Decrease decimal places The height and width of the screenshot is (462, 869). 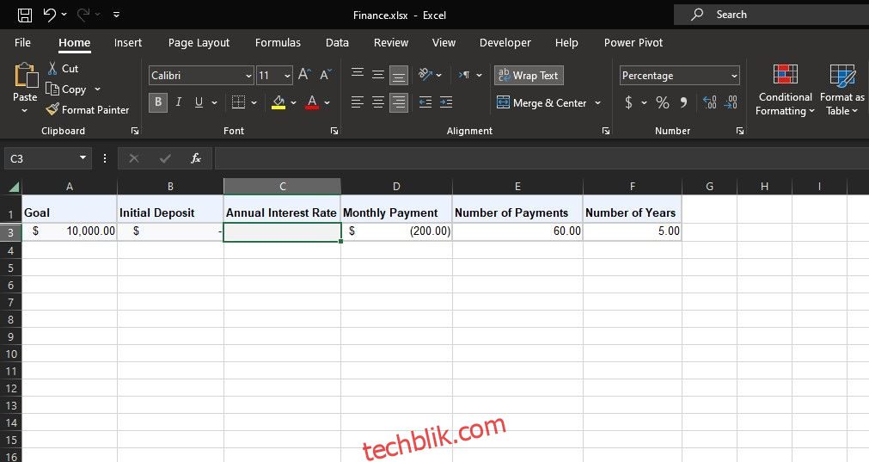tap(731, 102)
